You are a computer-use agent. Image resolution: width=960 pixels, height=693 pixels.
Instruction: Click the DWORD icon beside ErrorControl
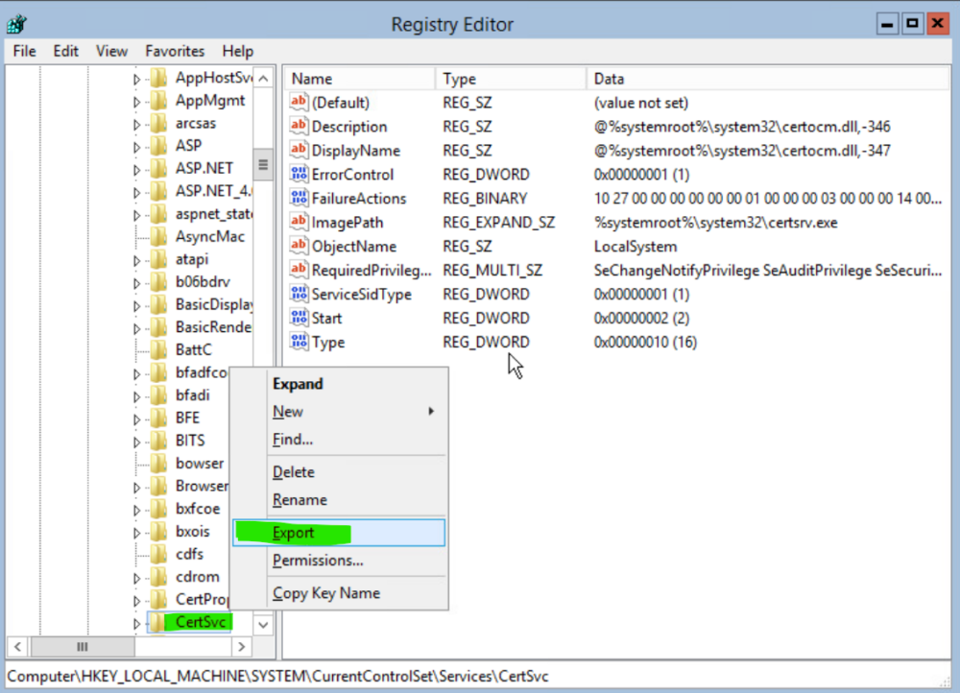click(x=297, y=174)
